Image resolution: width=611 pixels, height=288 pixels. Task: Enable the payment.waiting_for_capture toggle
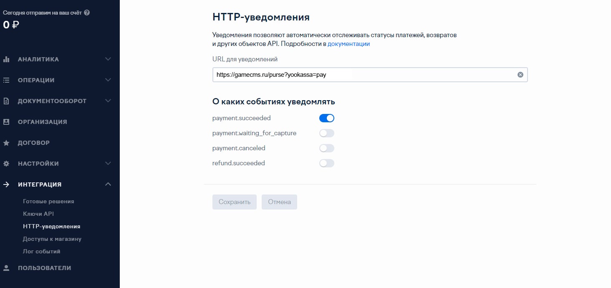[x=327, y=133]
